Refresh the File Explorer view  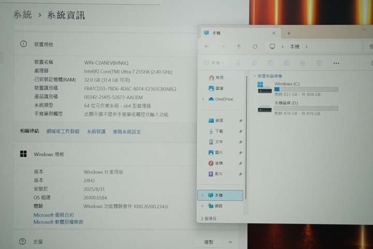tap(255, 47)
